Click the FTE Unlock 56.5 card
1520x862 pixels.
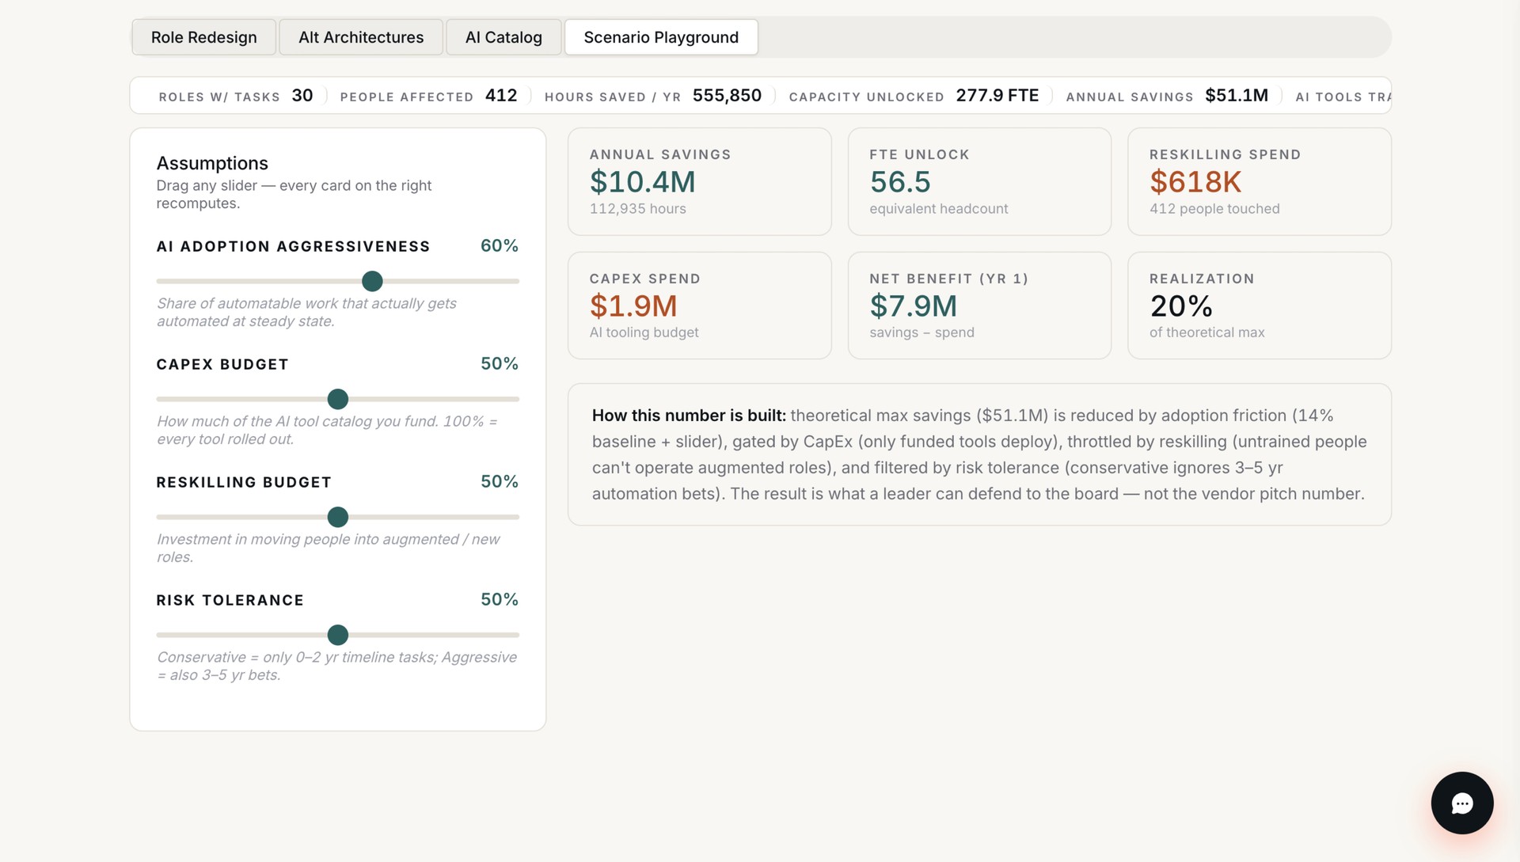(x=979, y=181)
